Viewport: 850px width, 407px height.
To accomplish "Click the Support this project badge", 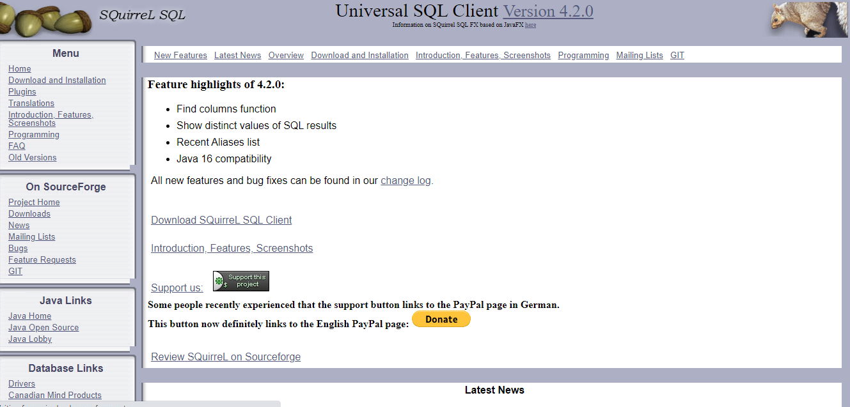I will [241, 281].
